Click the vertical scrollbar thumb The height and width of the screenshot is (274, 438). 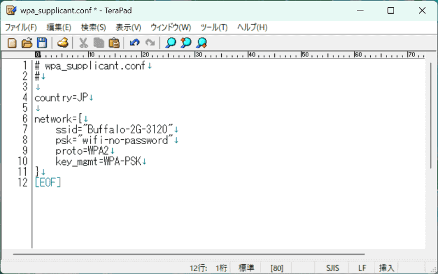(431, 116)
